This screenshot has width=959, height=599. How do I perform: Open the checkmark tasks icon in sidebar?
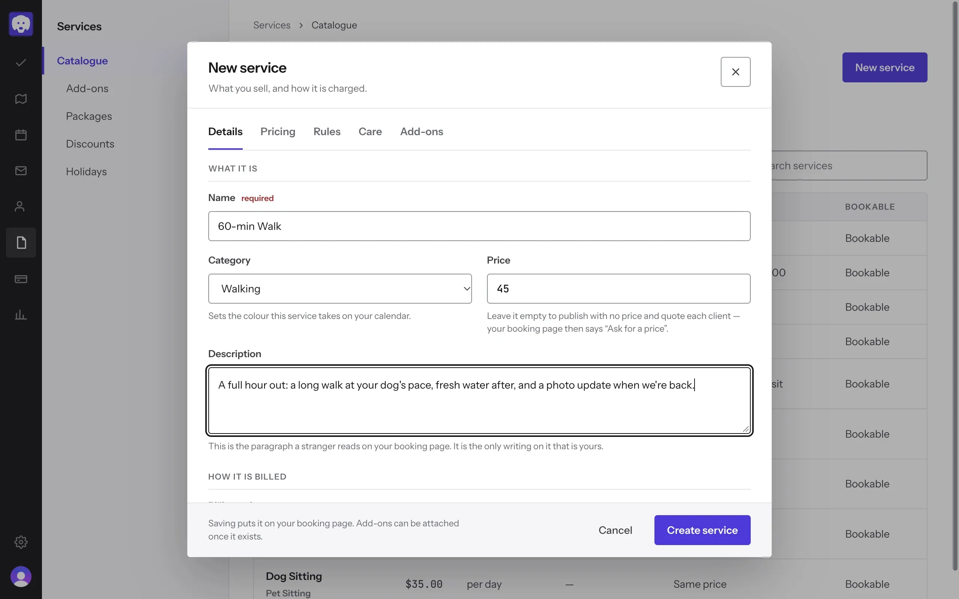click(21, 63)
